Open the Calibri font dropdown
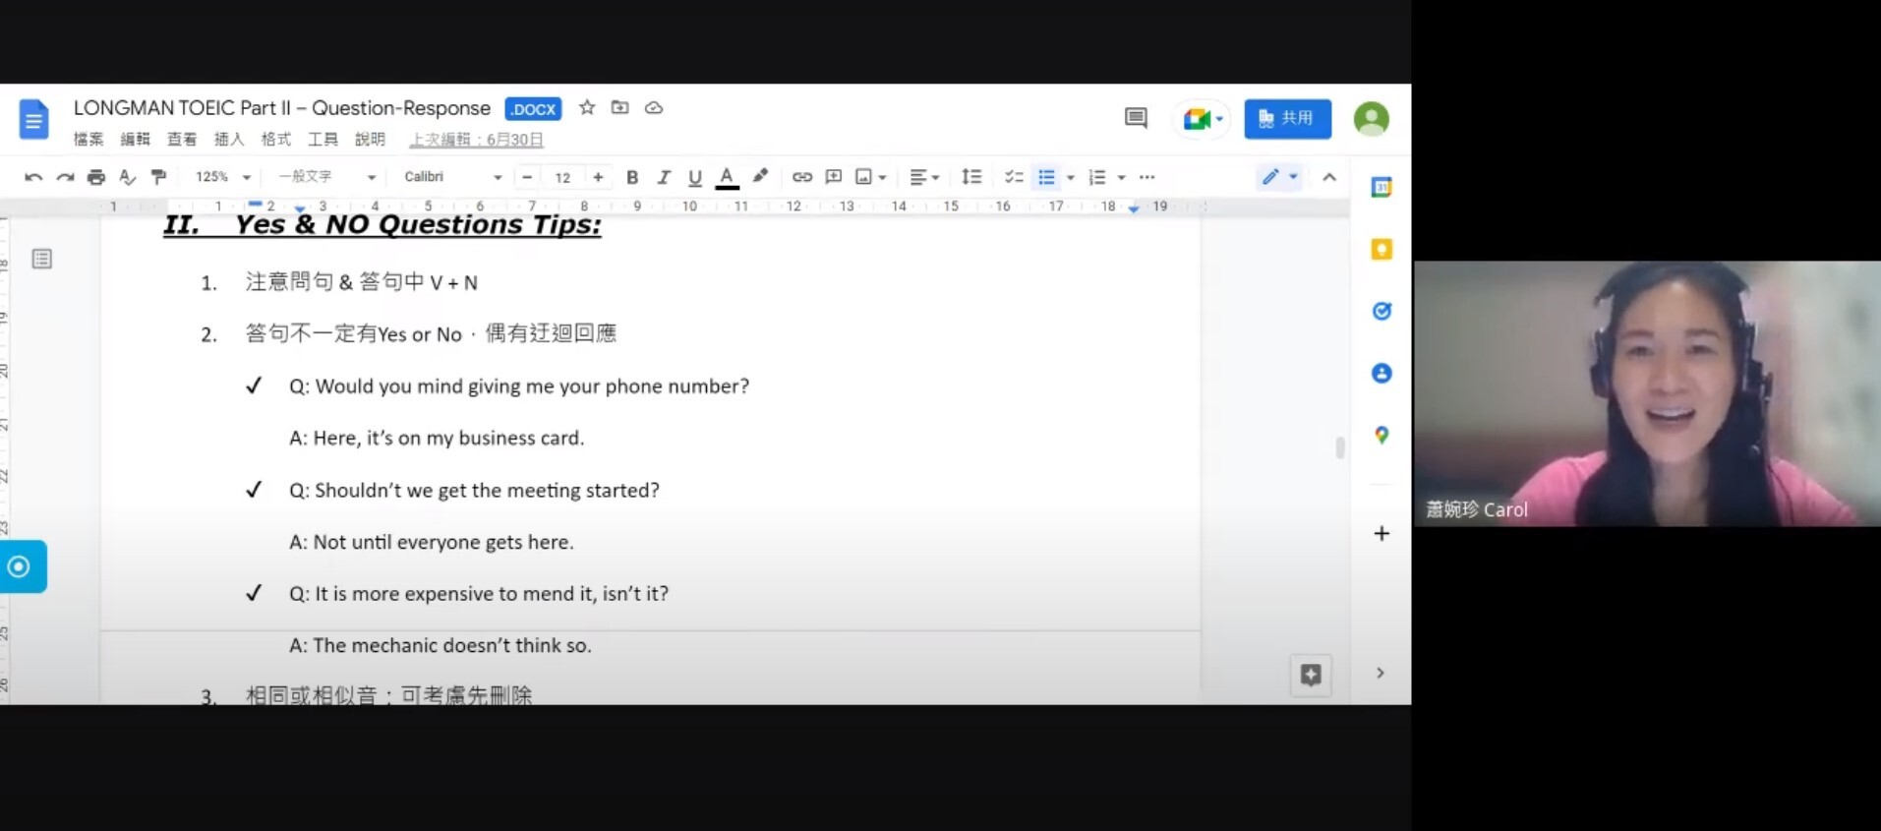The width and height of the screenshot is (1881, 831). coord(453,177)
